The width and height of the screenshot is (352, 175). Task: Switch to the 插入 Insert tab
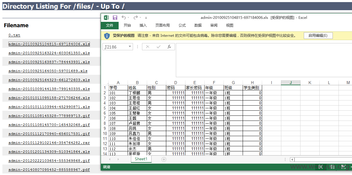coord(143,25)
